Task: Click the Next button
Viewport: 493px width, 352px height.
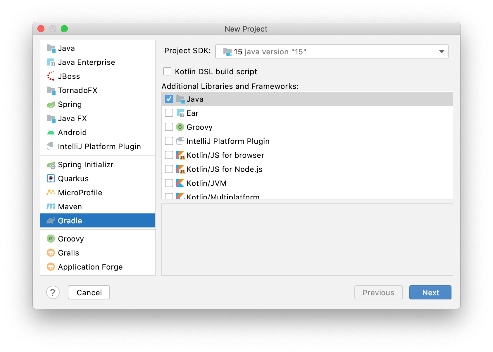Action: coord(430,292)
